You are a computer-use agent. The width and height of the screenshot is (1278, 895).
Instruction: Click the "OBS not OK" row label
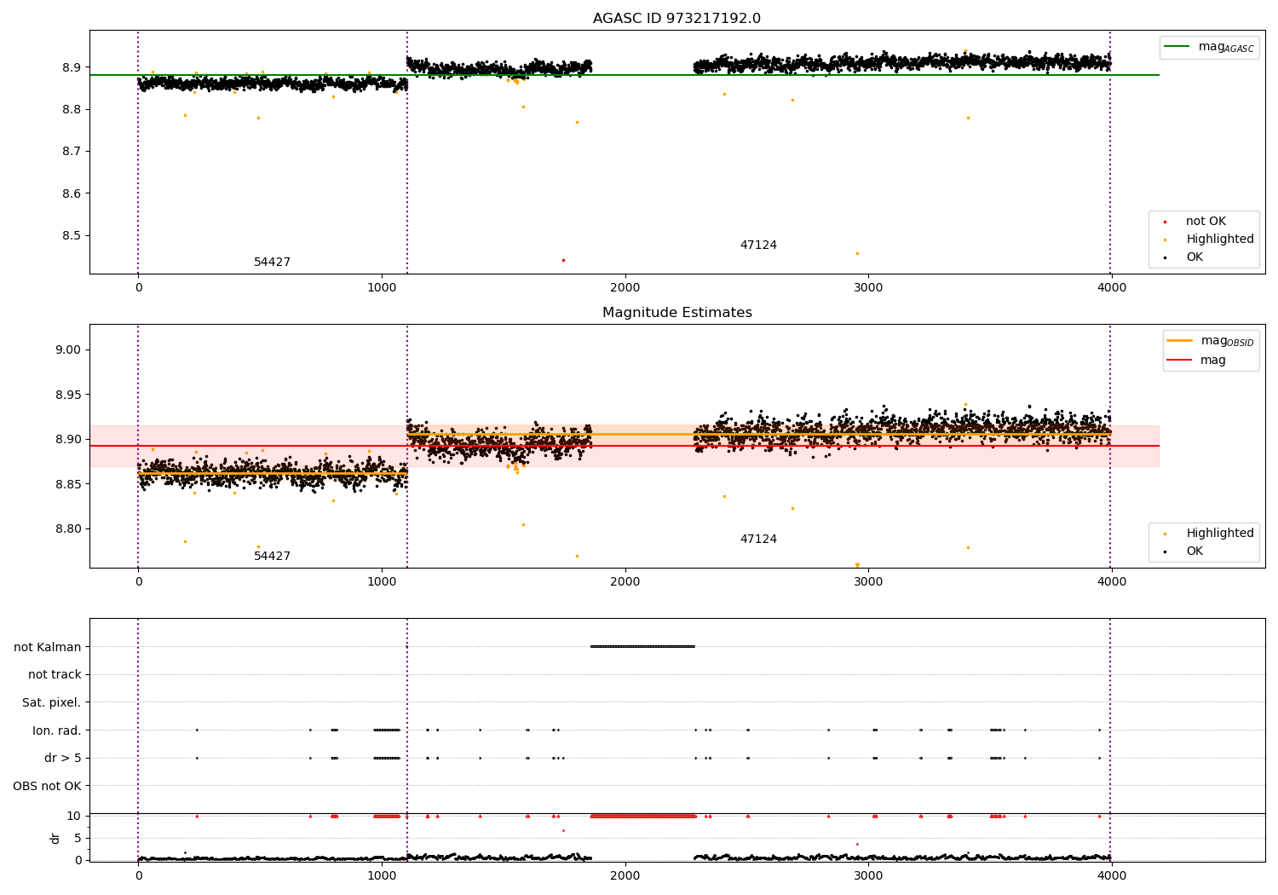(47, 786)
